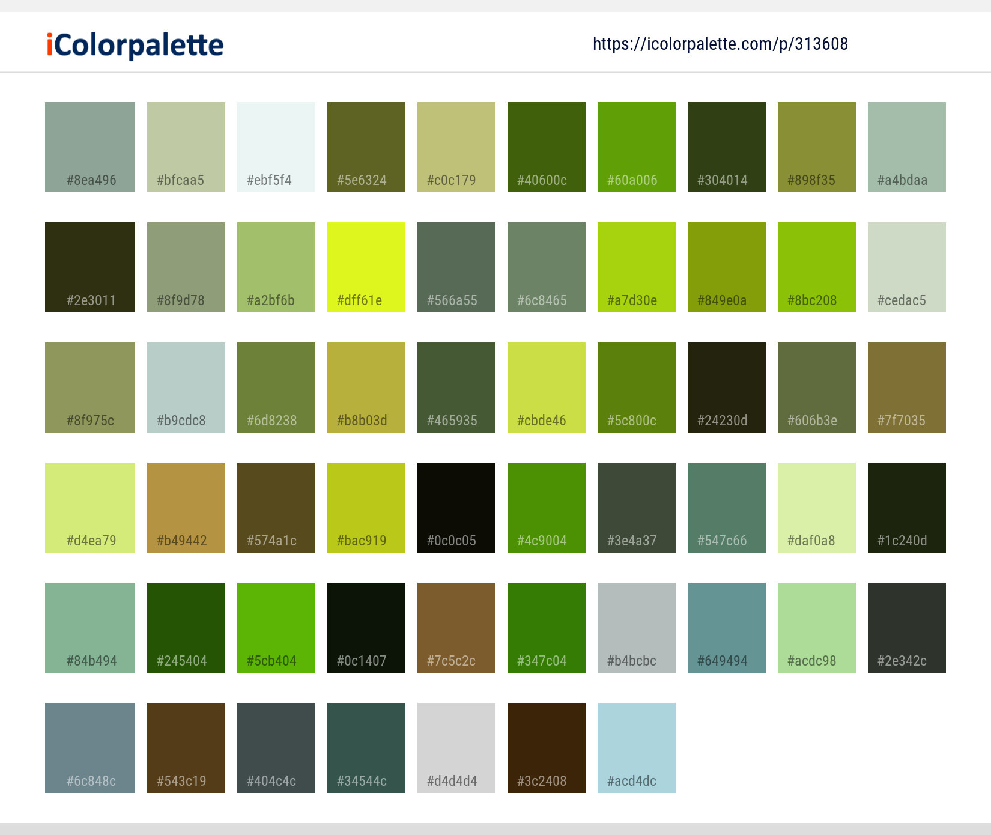Select the #d4ea79 swatch
The height and width of the screenshot is (835, 991).
click(x=90, y=508)
